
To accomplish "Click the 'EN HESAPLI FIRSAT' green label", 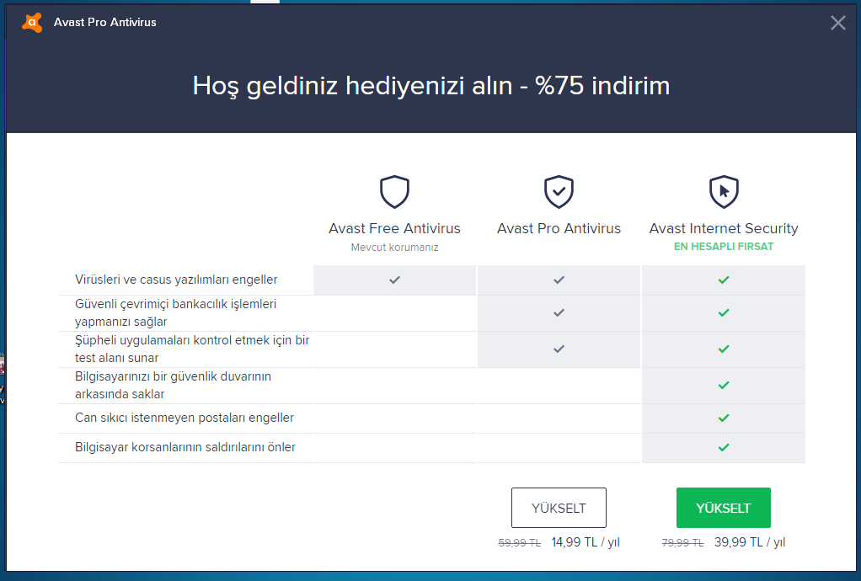I will (x=723, y=247).
